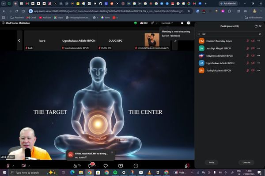
Task: Close the Jessie Ooi chat notification
Action: pos(112,152)
